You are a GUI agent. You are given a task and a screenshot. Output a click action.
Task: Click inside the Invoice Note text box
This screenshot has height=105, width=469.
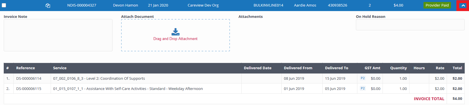click(58, 35)
